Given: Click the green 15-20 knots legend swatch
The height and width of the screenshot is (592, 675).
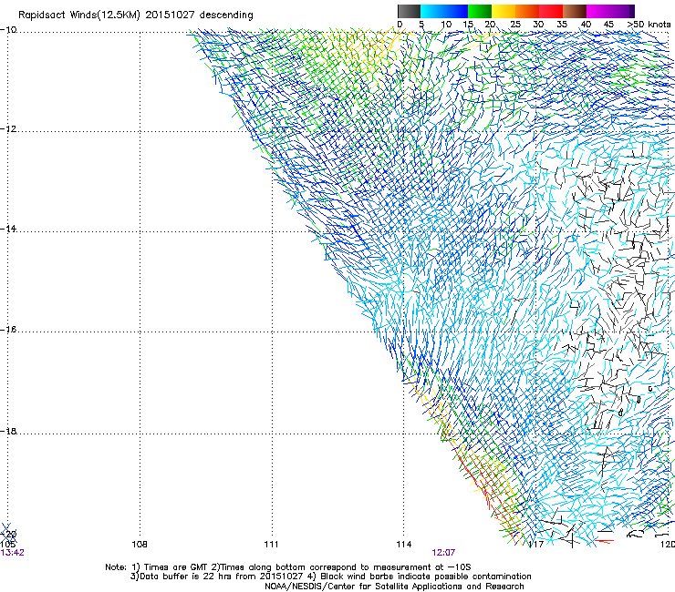Looking at the screenshot, I should (x=480, y=11).
